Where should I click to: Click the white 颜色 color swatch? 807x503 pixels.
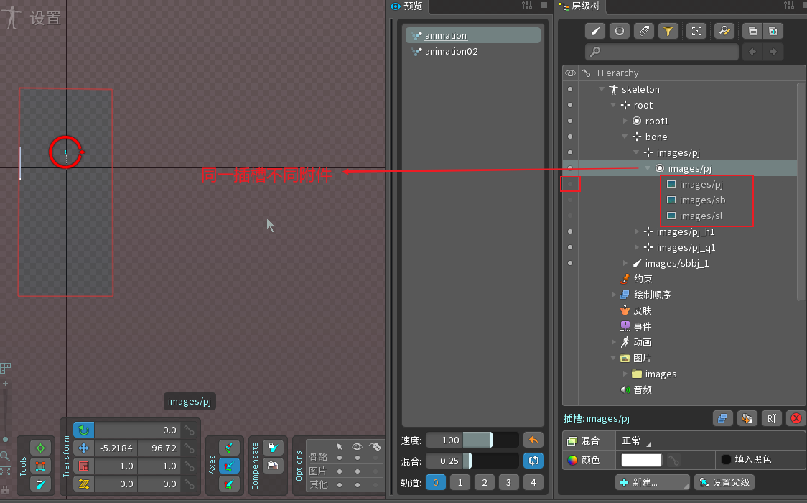click(641, 459)
